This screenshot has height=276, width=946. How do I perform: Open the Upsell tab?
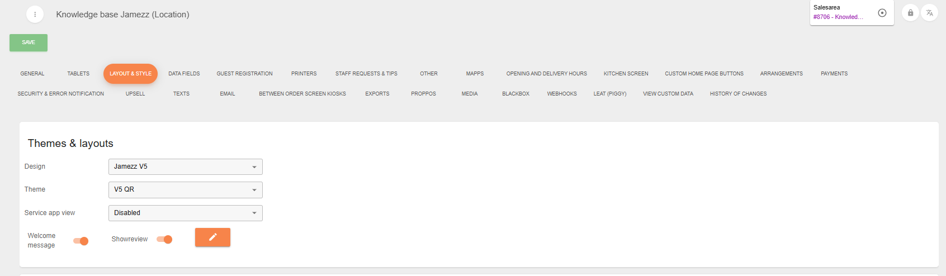tap(135, 94)
